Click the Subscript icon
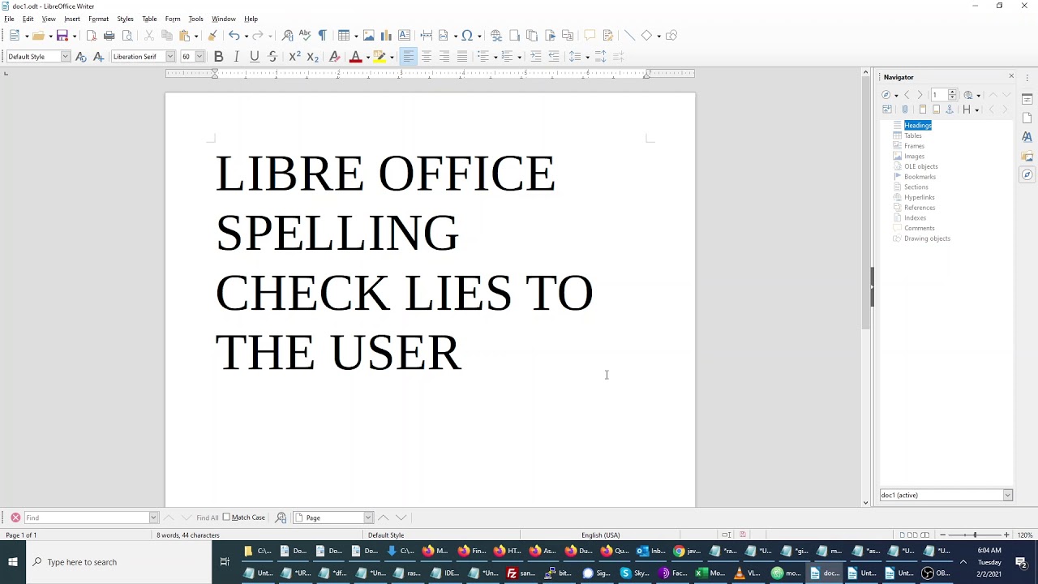Screen dimensions: 1038x584 [313, 57]
